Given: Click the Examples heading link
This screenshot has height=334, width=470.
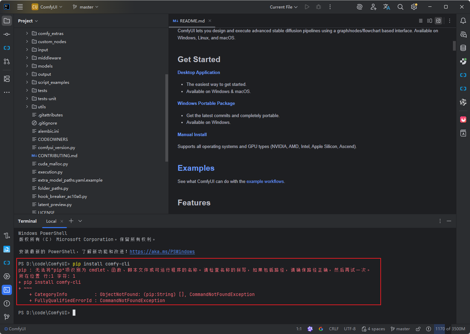Looking at the screenshot, I should (x=196, y=168).
